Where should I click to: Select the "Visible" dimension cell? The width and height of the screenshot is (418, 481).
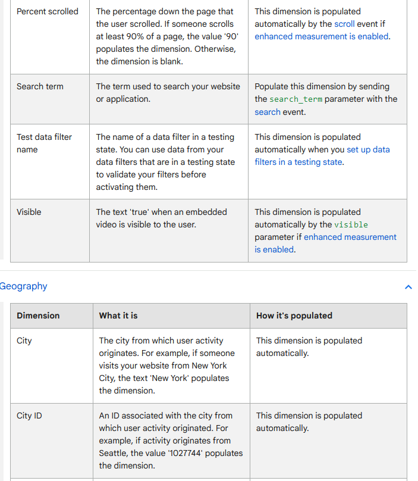[x=27, y=212]
